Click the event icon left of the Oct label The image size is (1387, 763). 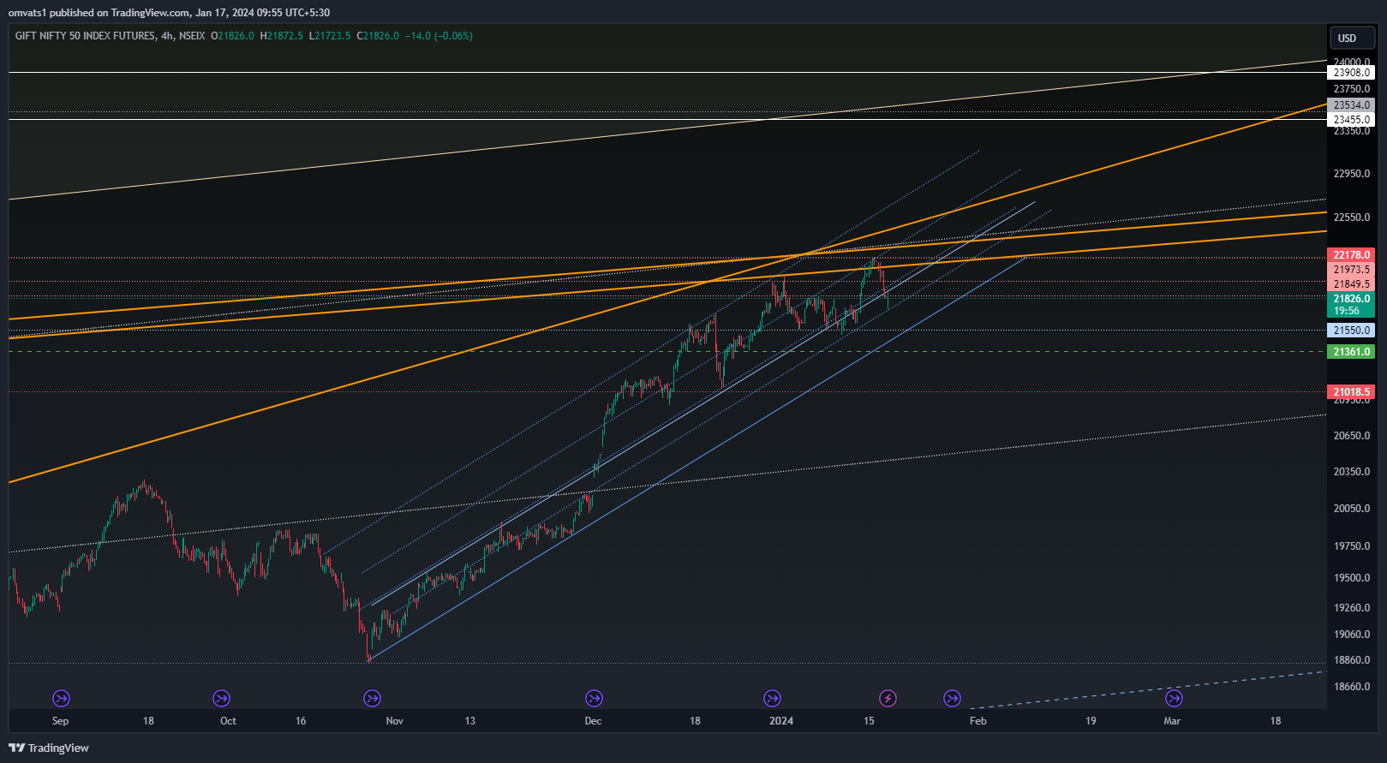point(221,698)
